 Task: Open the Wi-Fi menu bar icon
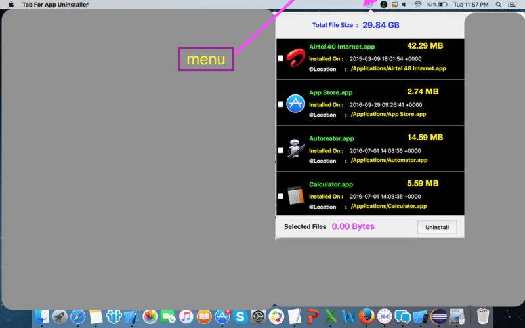(x=417, y=5)
